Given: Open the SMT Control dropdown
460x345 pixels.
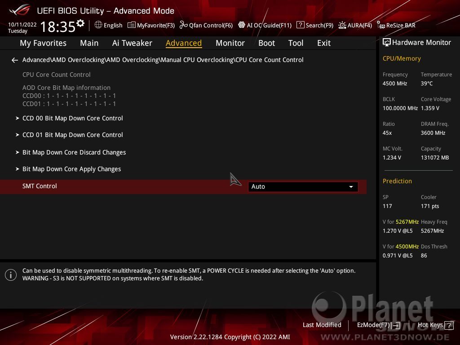Looking at the screenshot, I should [x=303, y=186].
